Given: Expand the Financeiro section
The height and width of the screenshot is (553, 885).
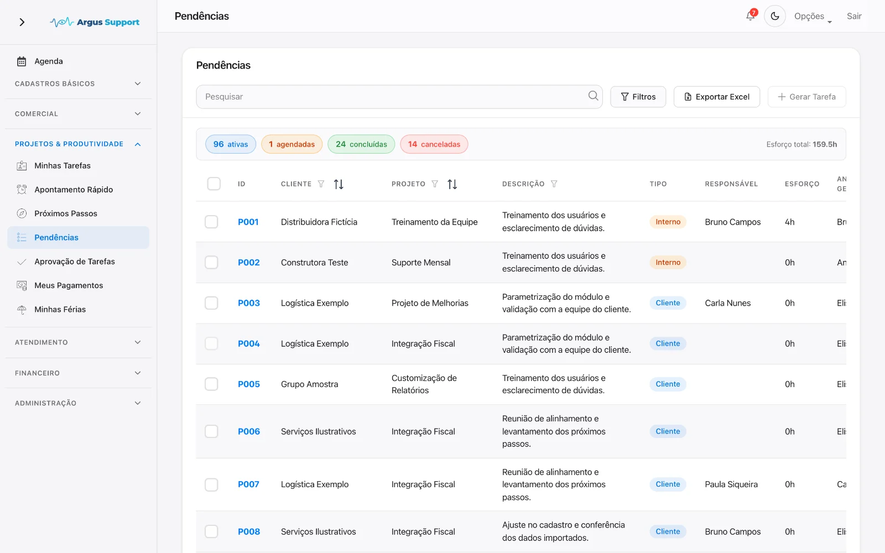Looking at the screenshot, I should coord(78,373).
